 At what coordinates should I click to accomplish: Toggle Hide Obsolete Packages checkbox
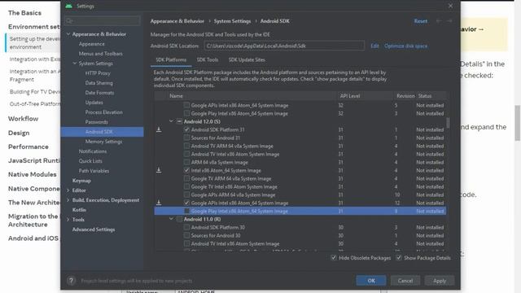[x=334, y=258]
